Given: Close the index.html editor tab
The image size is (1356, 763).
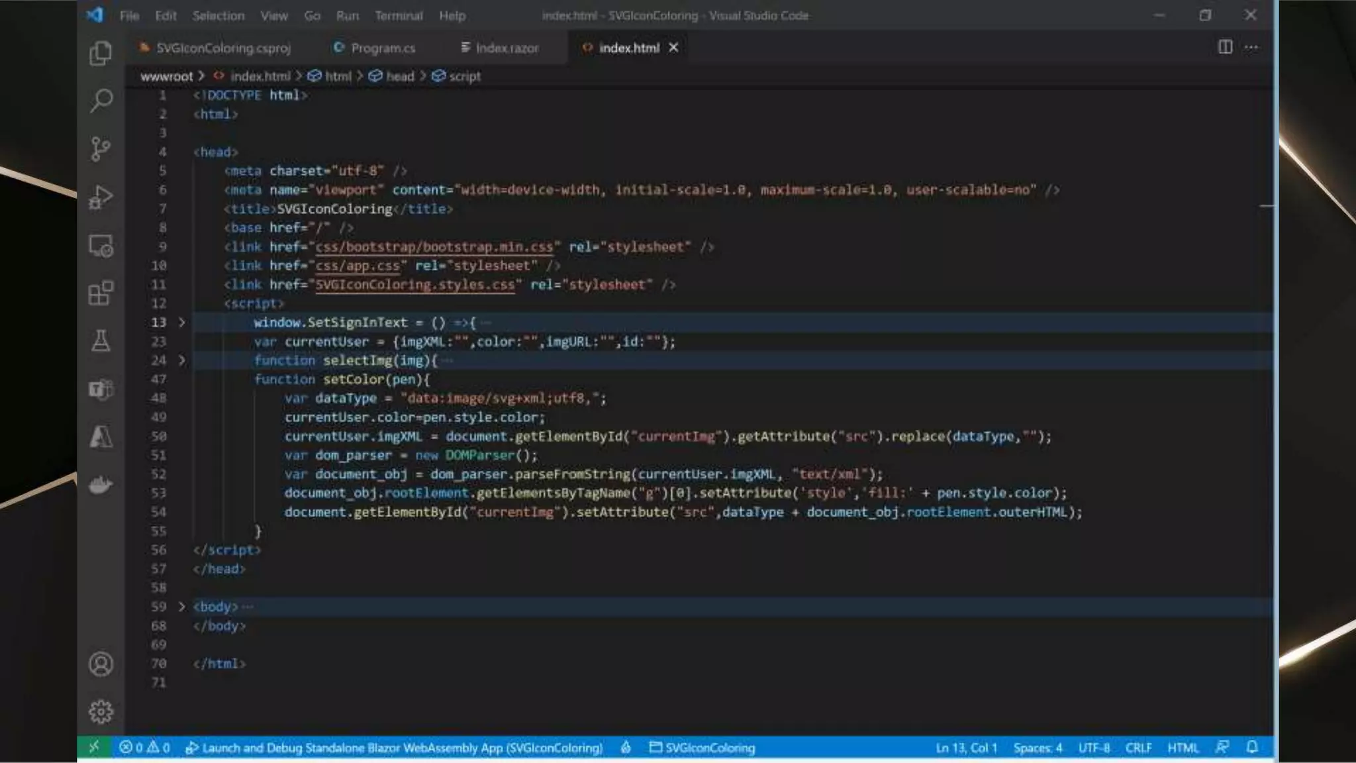Looking at the screenshot, I should [x=673, y=48].
